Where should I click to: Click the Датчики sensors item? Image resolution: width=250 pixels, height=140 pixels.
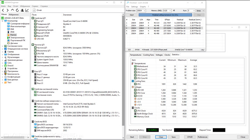point(14,43)
